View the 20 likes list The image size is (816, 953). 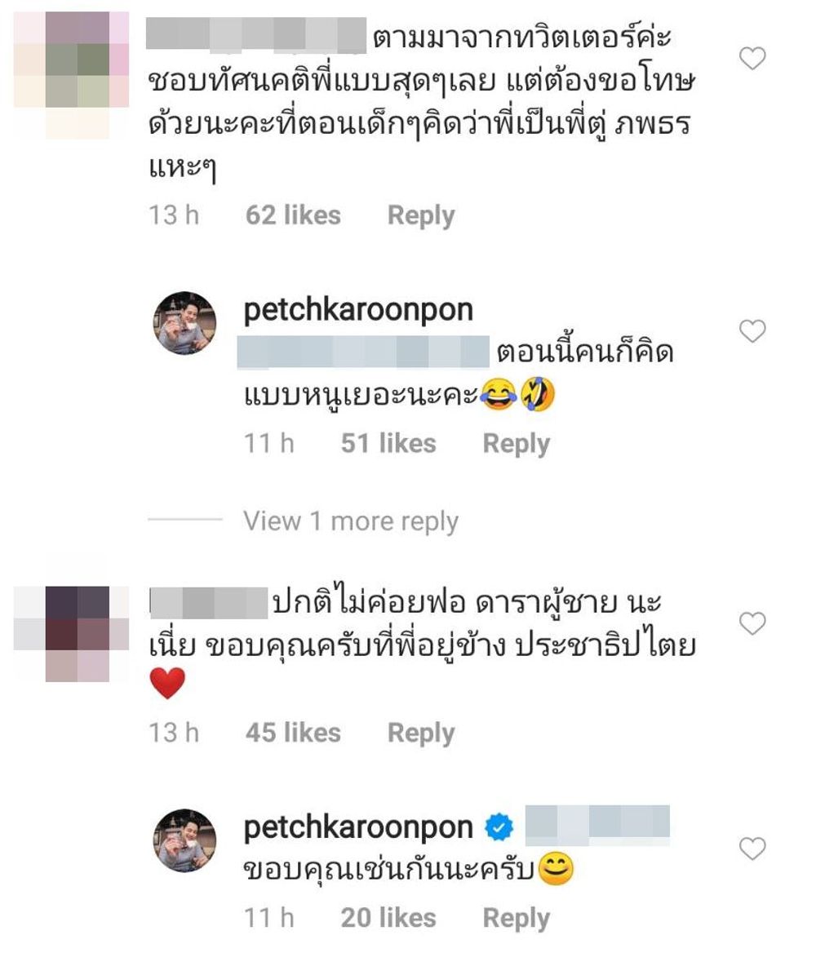[388, 919]
